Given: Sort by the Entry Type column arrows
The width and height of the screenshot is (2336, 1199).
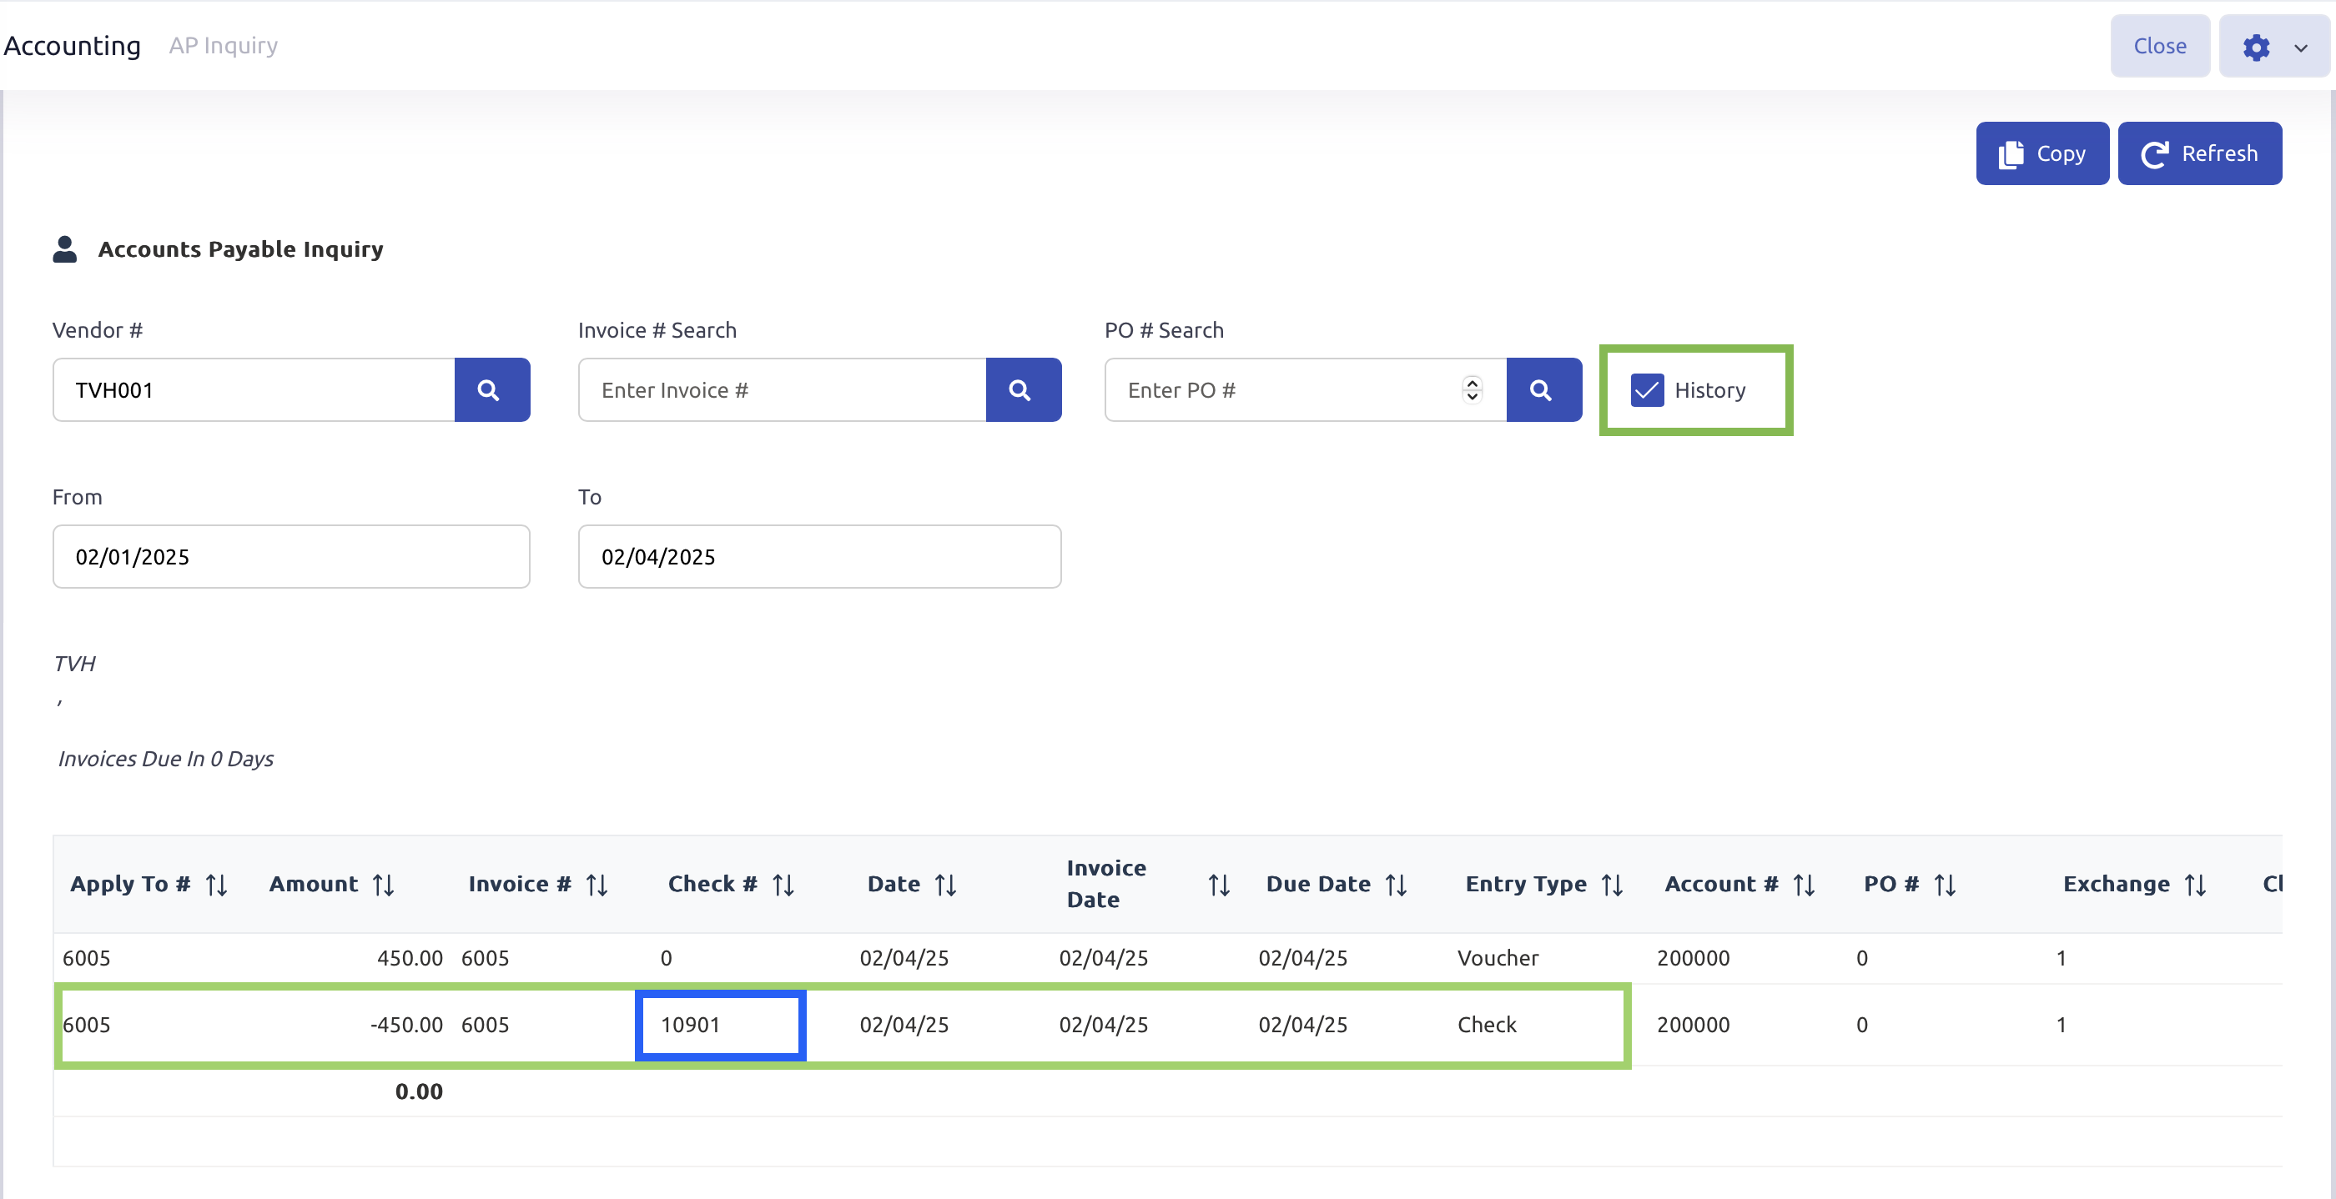Looking at the screenshot, I should point(1612,885).
